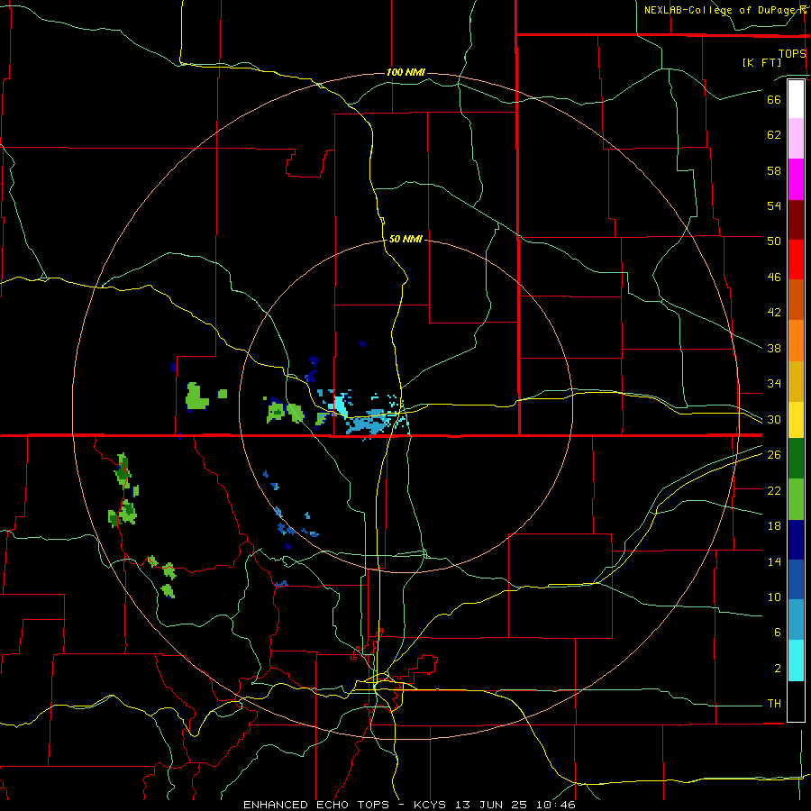Click the legend value "22"
The height and width of the screenshot is (811, 811).
tap(774, 490)
